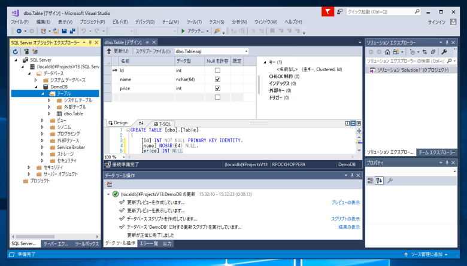The height and width of the screenshot is (266, 467).
Task: Click the Solution Explorer search field
Action: tap(406, 61)
